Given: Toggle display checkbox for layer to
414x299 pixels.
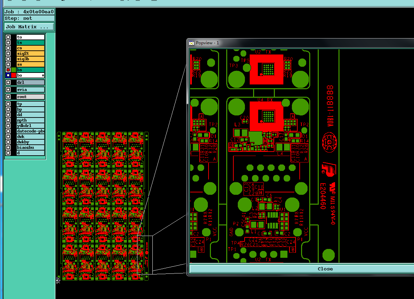Looking at the screenshot, I should (8, 37).
